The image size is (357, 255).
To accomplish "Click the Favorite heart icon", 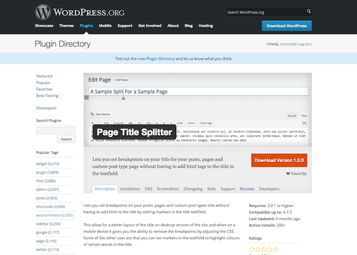I will (x=288, y=174).
